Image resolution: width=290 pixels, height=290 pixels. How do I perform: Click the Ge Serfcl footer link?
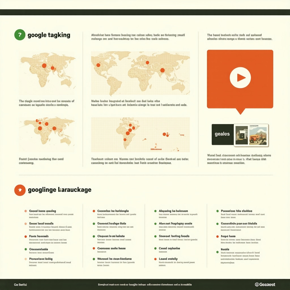[20, 285]
